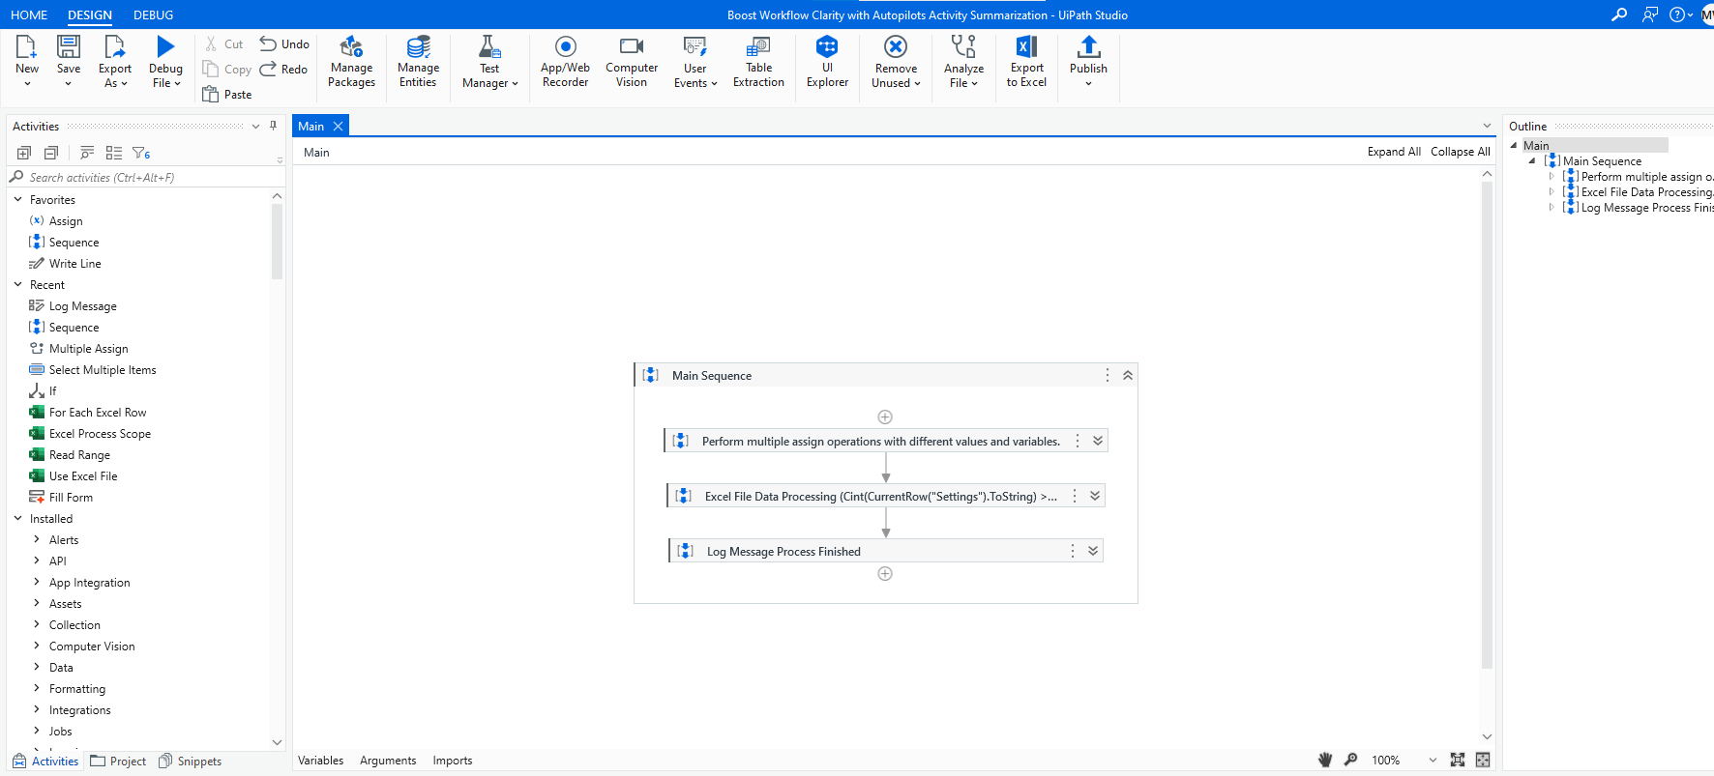
Task: Close the Main document tab
Action: [x=338, y=127]
